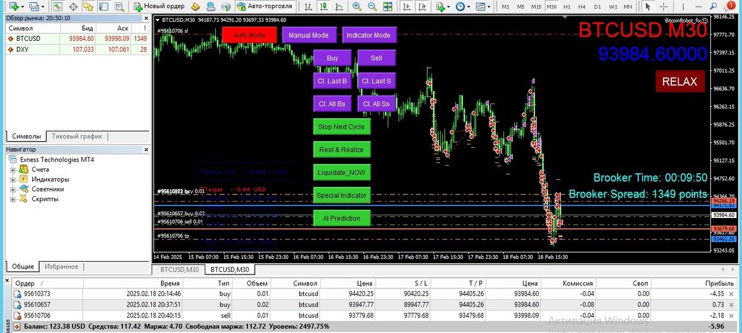Screen dimensions: 742x333
Task: Open dropdown arrow next to Templates icon
Action: 489,7
